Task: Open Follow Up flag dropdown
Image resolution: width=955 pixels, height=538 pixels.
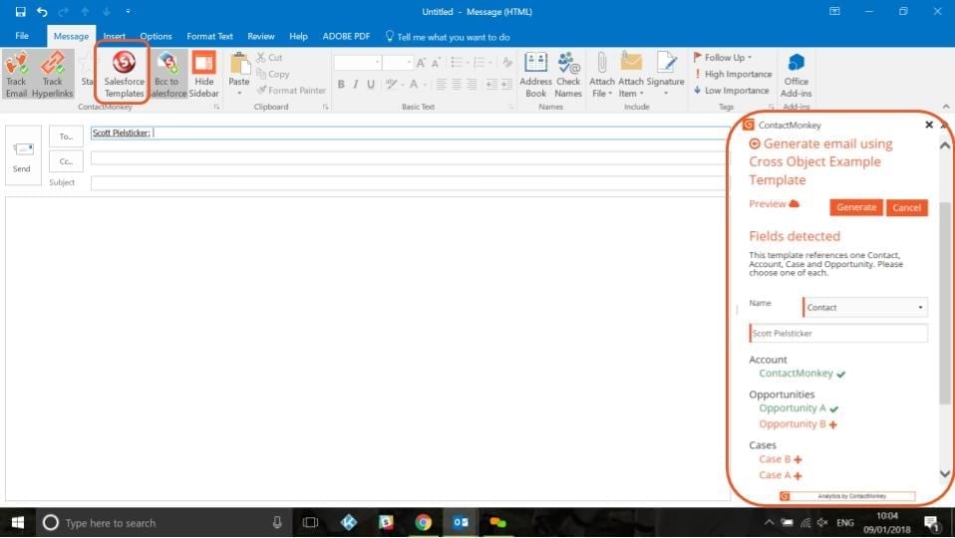Action: coord(723,57)
